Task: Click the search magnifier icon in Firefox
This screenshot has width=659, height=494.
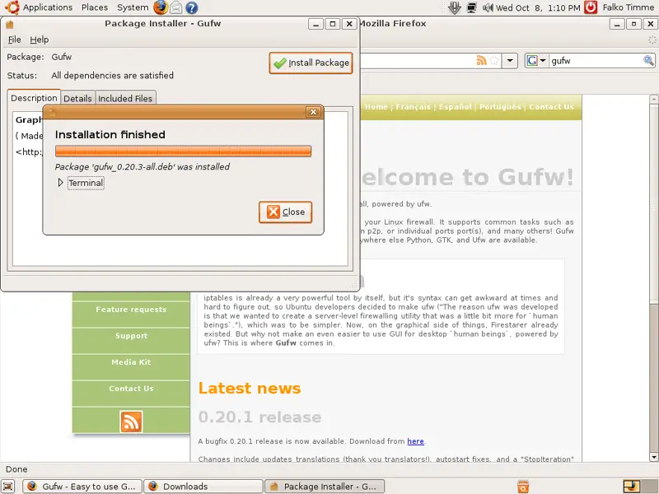Action: tap(648, 60)
